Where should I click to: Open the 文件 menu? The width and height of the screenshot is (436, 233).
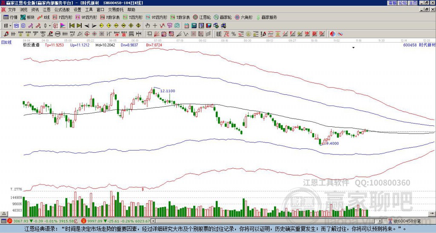[12, 10]
